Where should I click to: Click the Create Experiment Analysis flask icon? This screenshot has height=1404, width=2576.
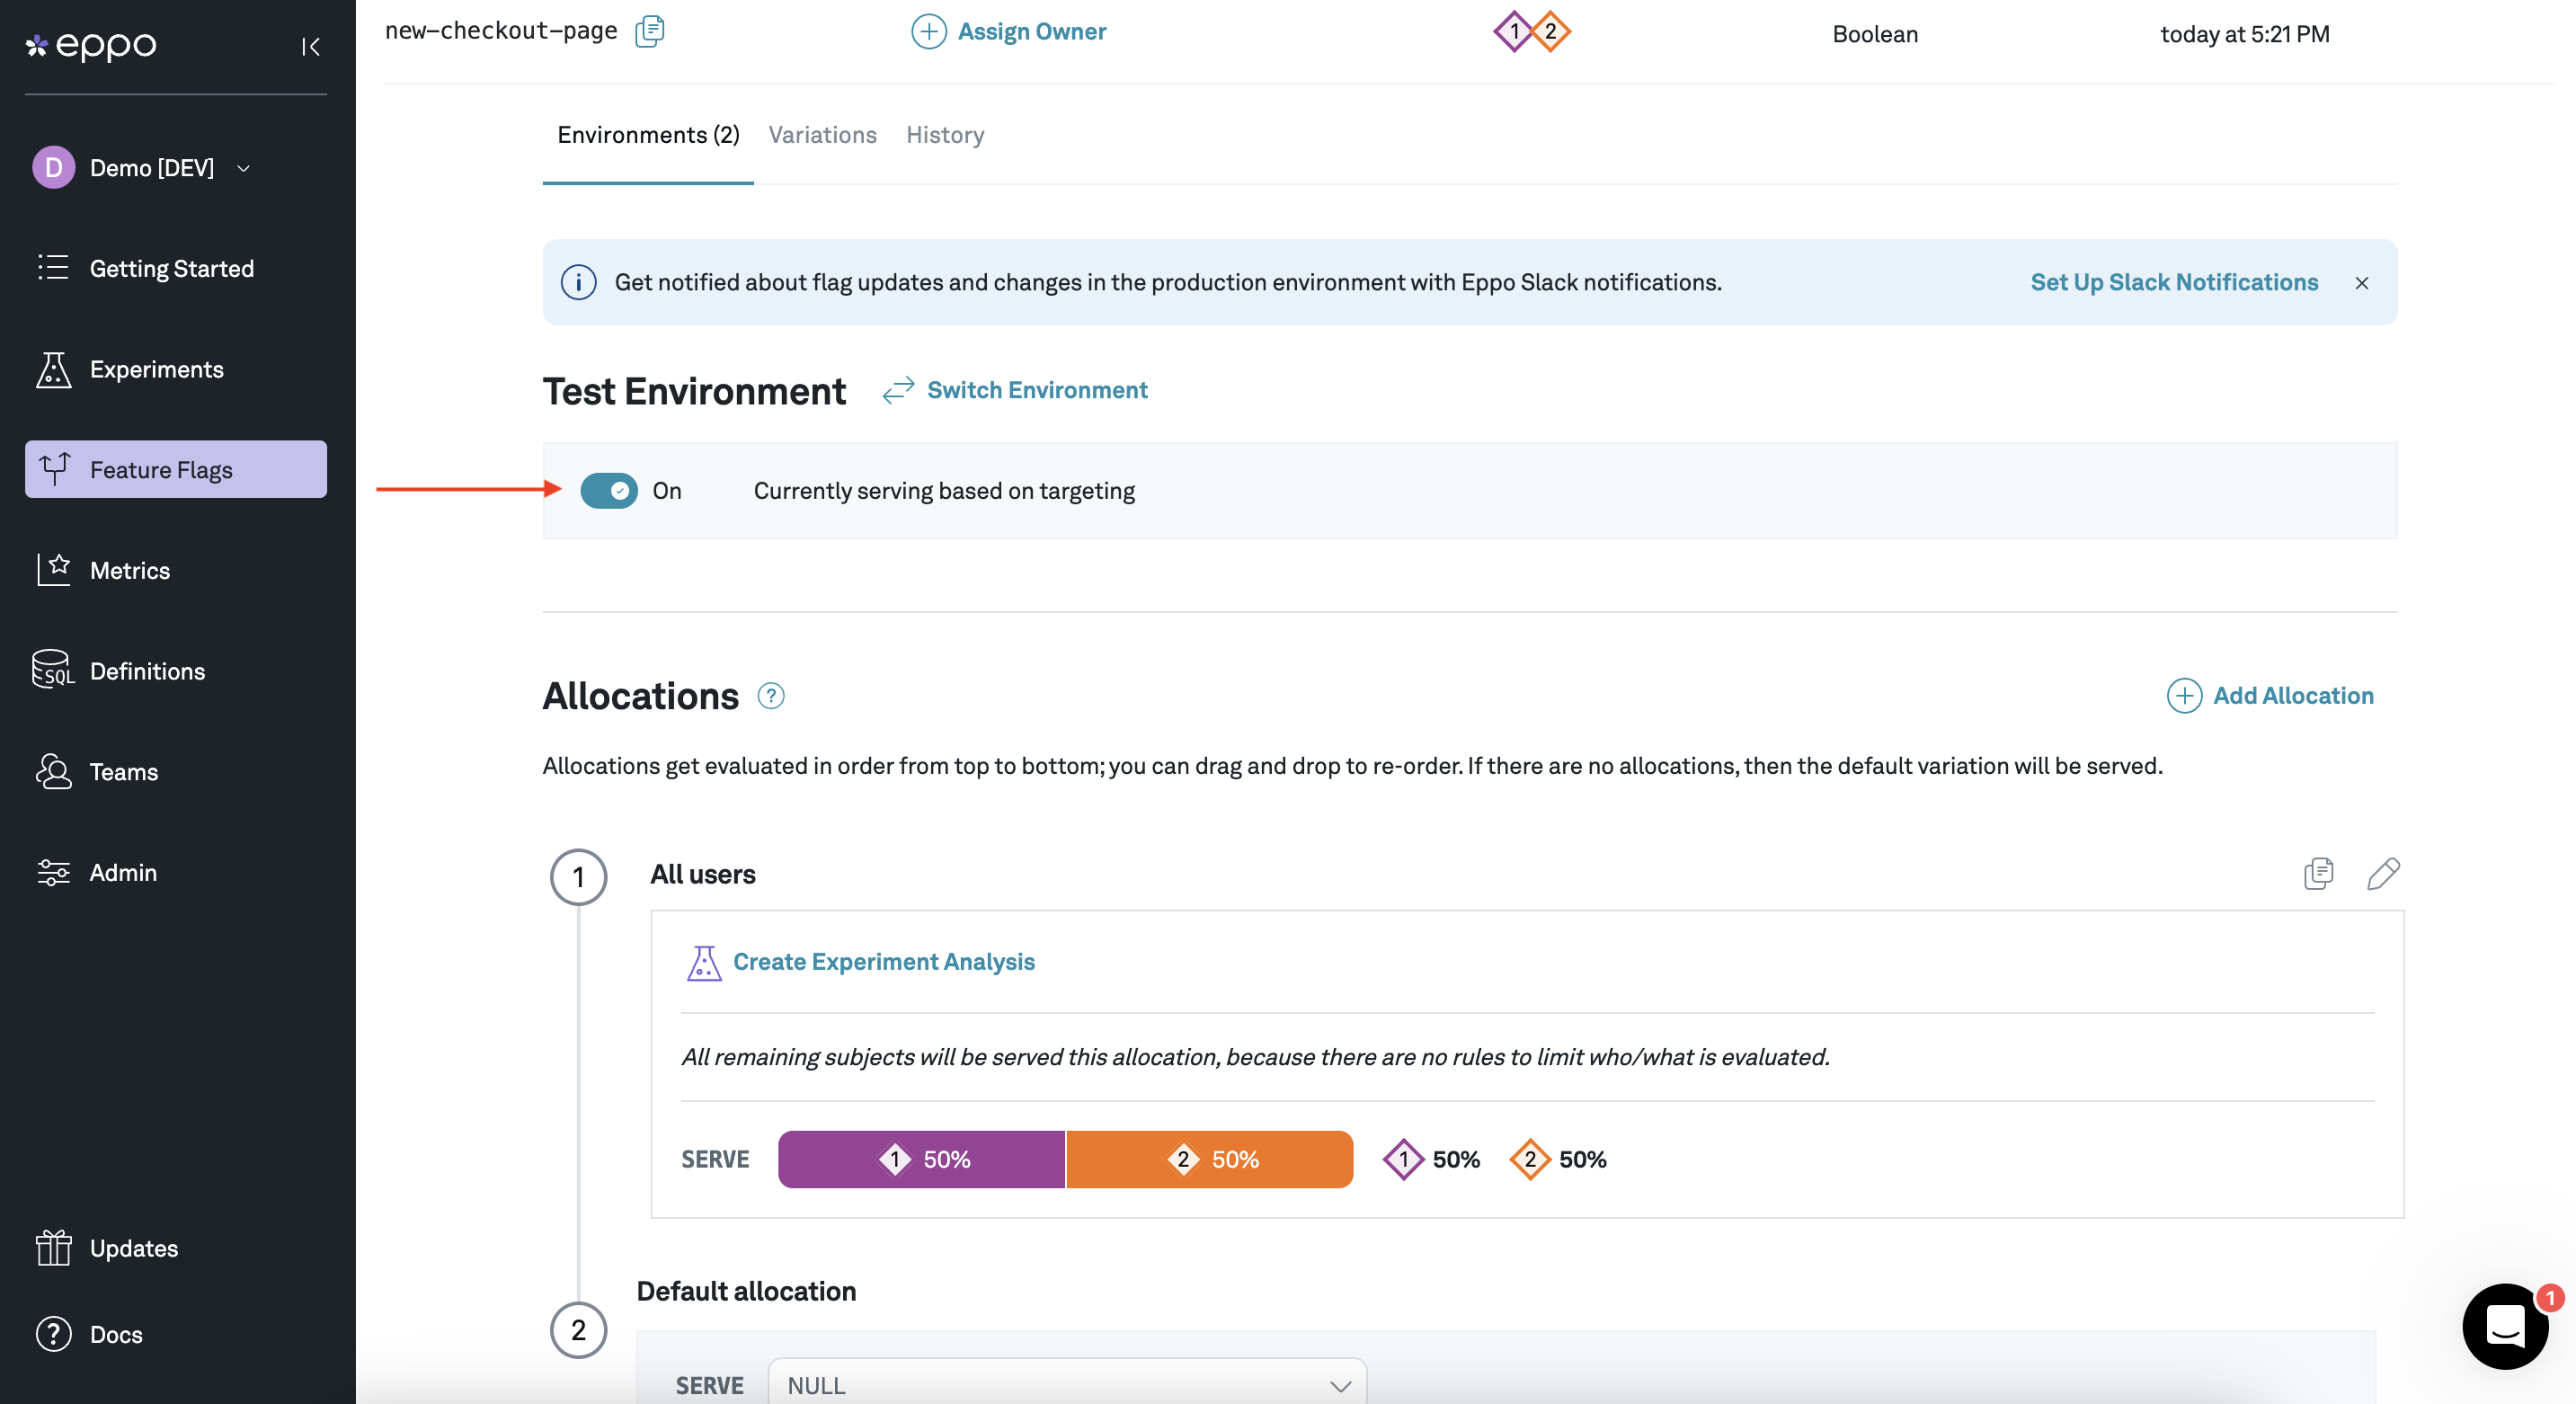(x=704, y=963)
